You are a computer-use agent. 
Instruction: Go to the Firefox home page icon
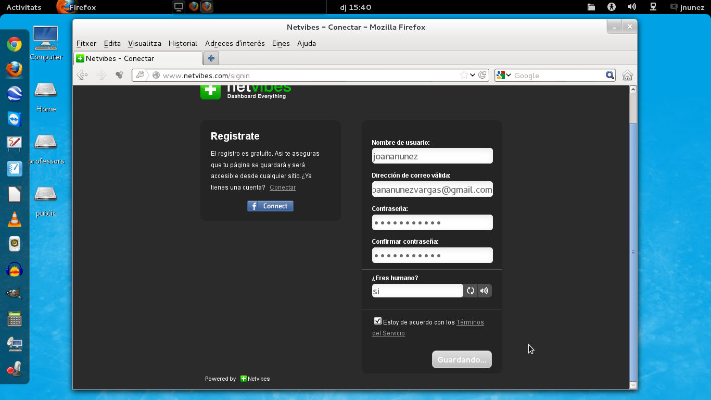(x=627, y=75)
